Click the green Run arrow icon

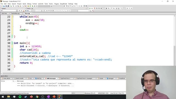[30, 6]
